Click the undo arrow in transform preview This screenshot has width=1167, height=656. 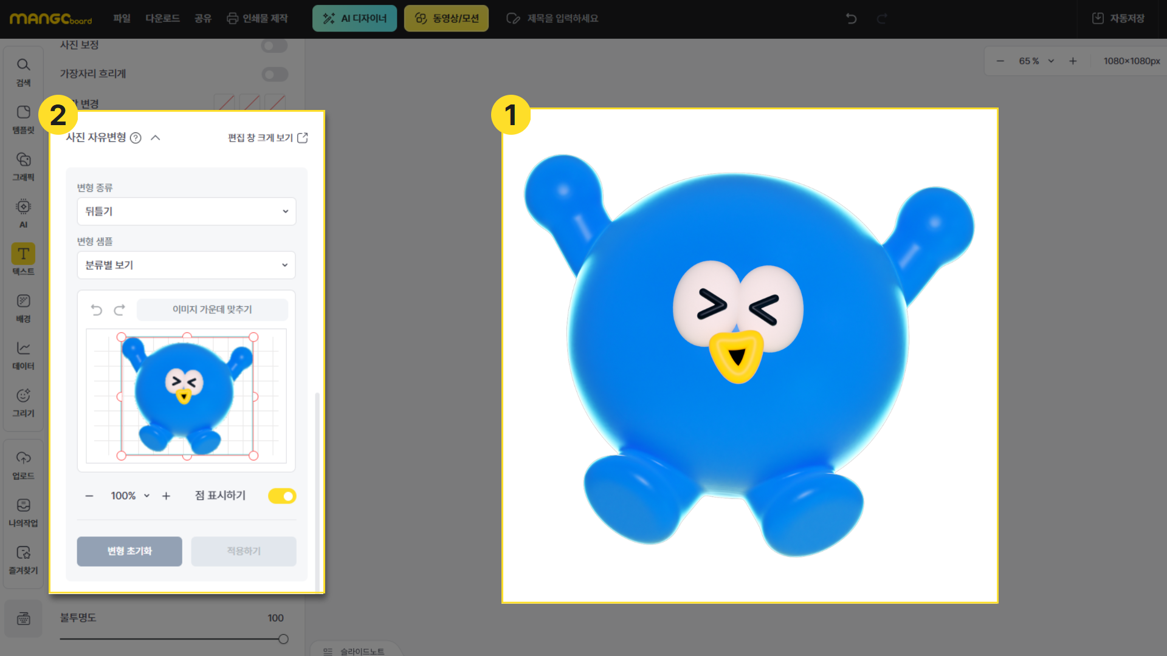click(97, 310)
